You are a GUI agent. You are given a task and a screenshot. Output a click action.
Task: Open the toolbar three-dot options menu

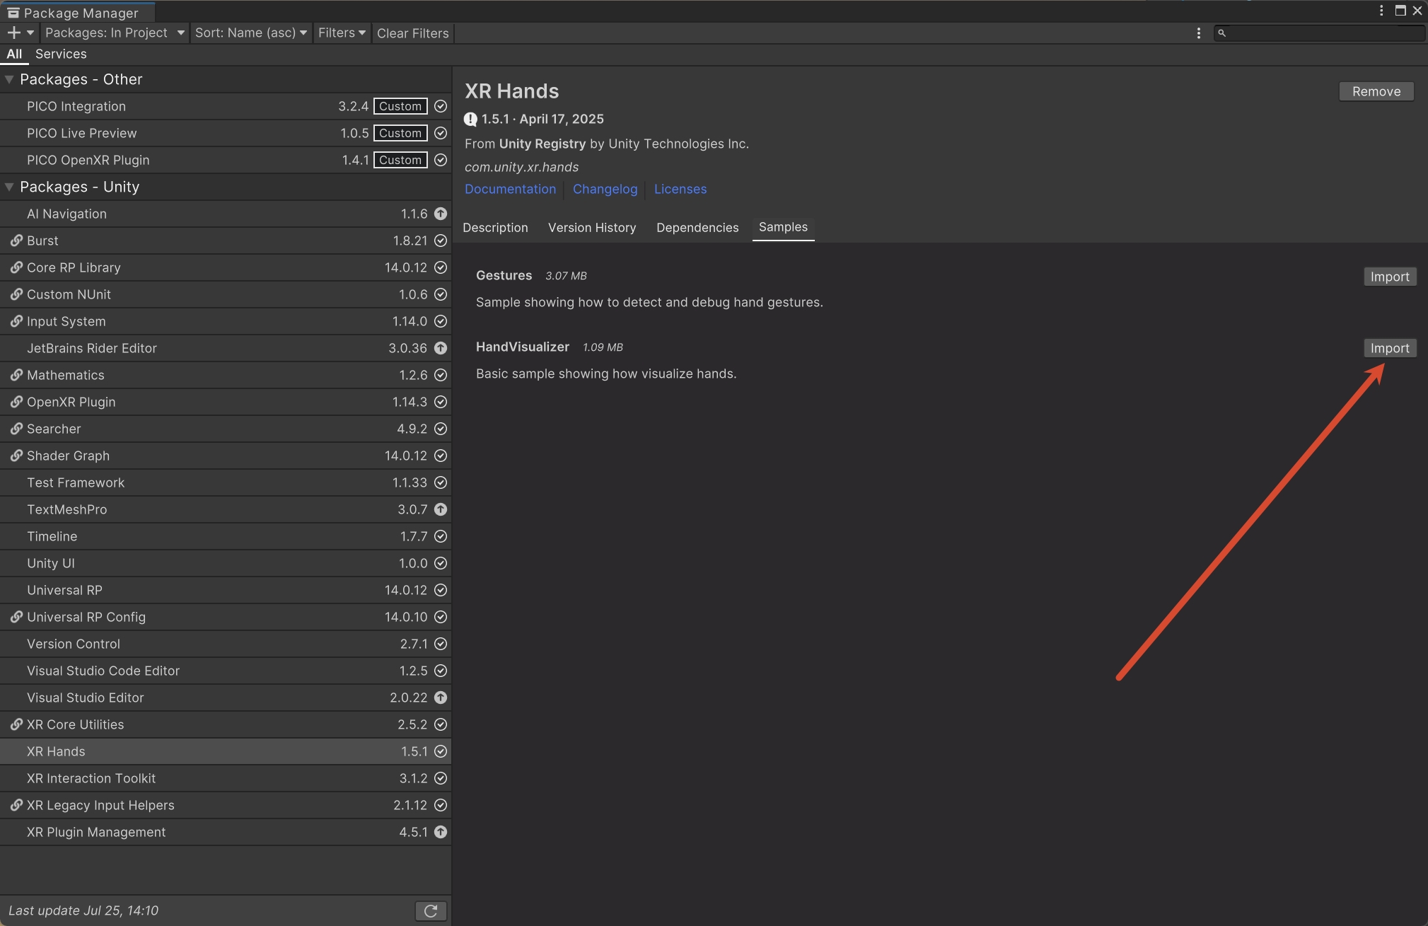(1198, 33)
